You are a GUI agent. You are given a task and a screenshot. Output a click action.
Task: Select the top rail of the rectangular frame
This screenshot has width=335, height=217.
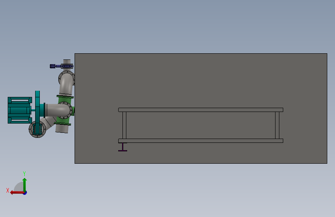(x=201, y=110)
